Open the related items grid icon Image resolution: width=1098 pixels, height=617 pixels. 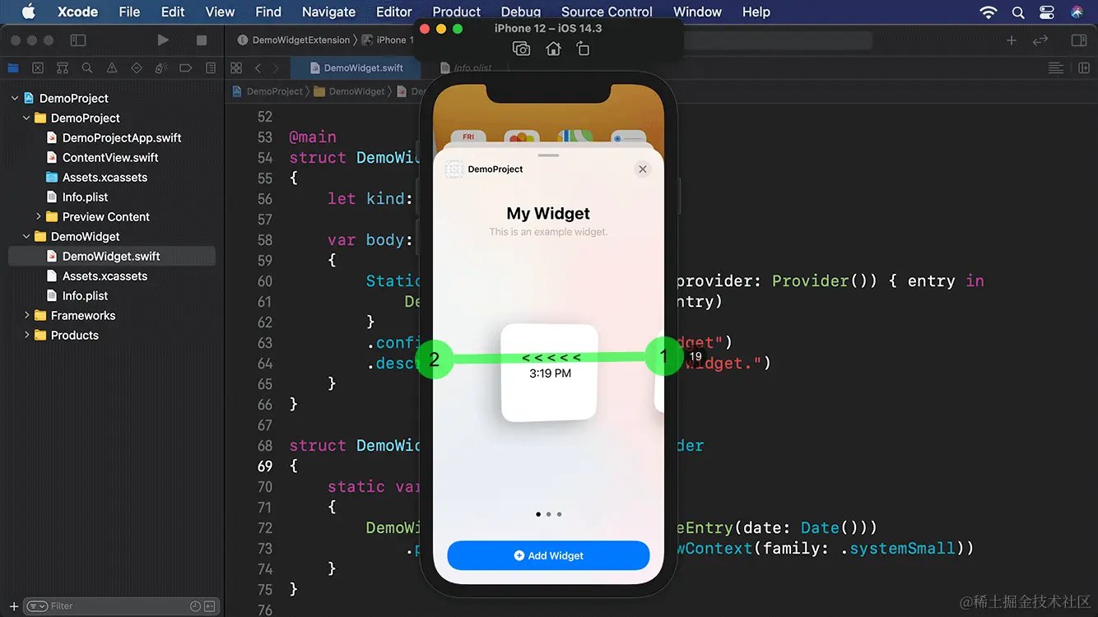236,68
